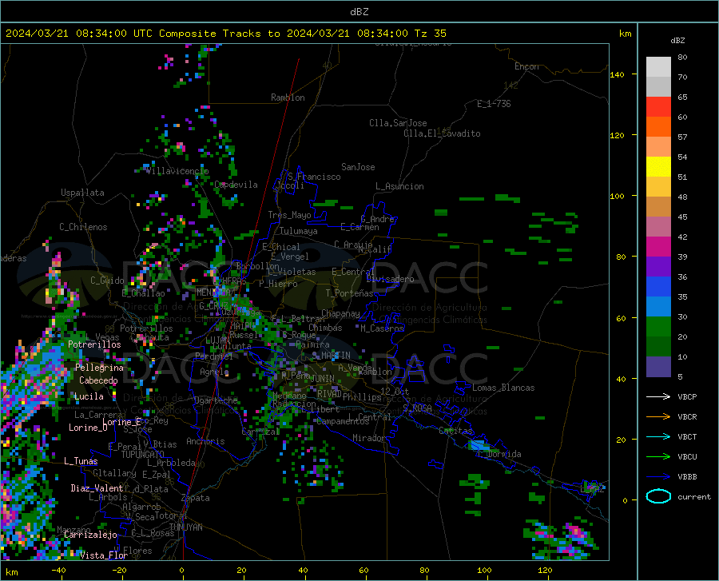The width and height of the screenshot is (719, 581).
Task: Click the 'M_Caseros' map label
Action: coord(382,328)
